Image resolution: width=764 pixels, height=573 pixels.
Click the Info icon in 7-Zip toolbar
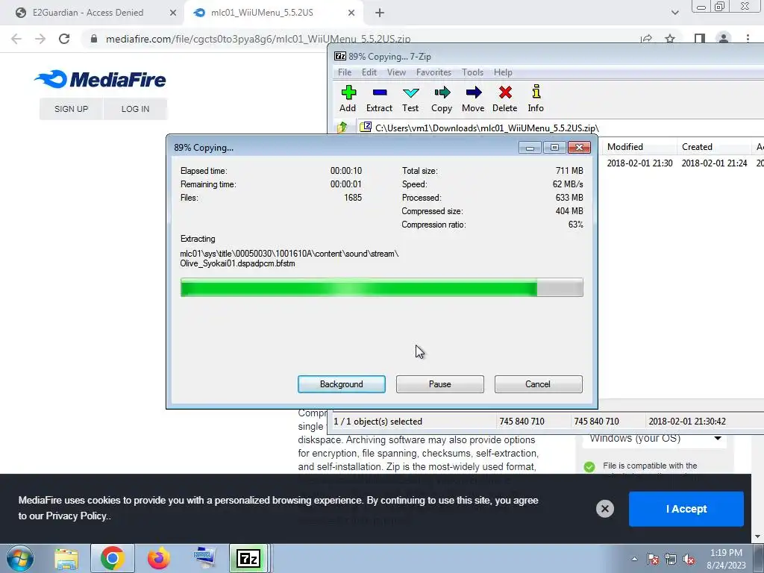pyautogui.click(x=536, y=99)
